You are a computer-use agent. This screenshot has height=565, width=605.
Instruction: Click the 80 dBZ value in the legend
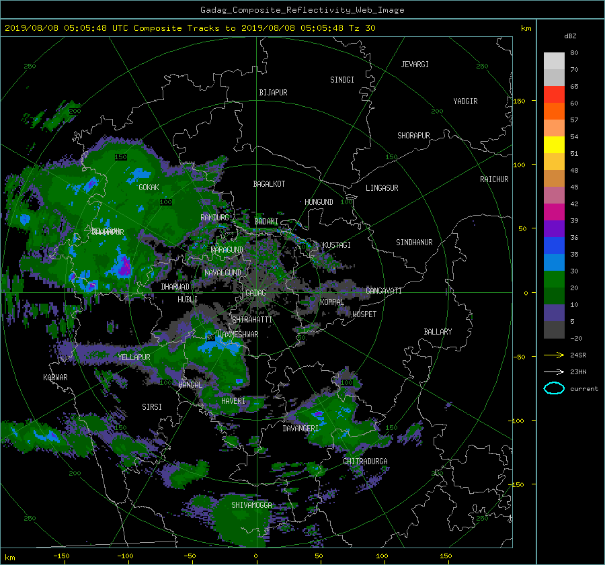pos(574,52)
